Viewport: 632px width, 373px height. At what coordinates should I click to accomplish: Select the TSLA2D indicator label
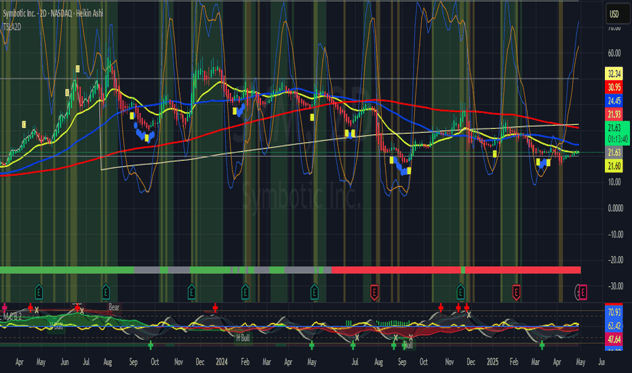pos(12,27)
